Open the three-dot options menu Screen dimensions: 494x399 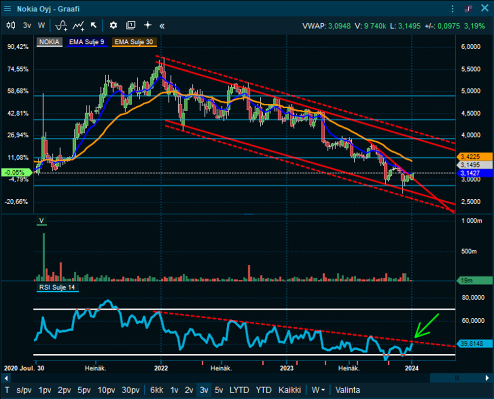pos(452,9)
